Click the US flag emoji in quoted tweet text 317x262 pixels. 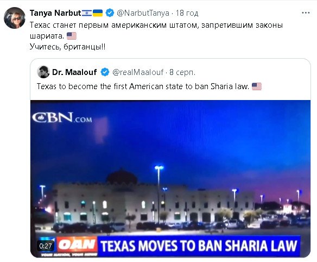click(257, 86)
